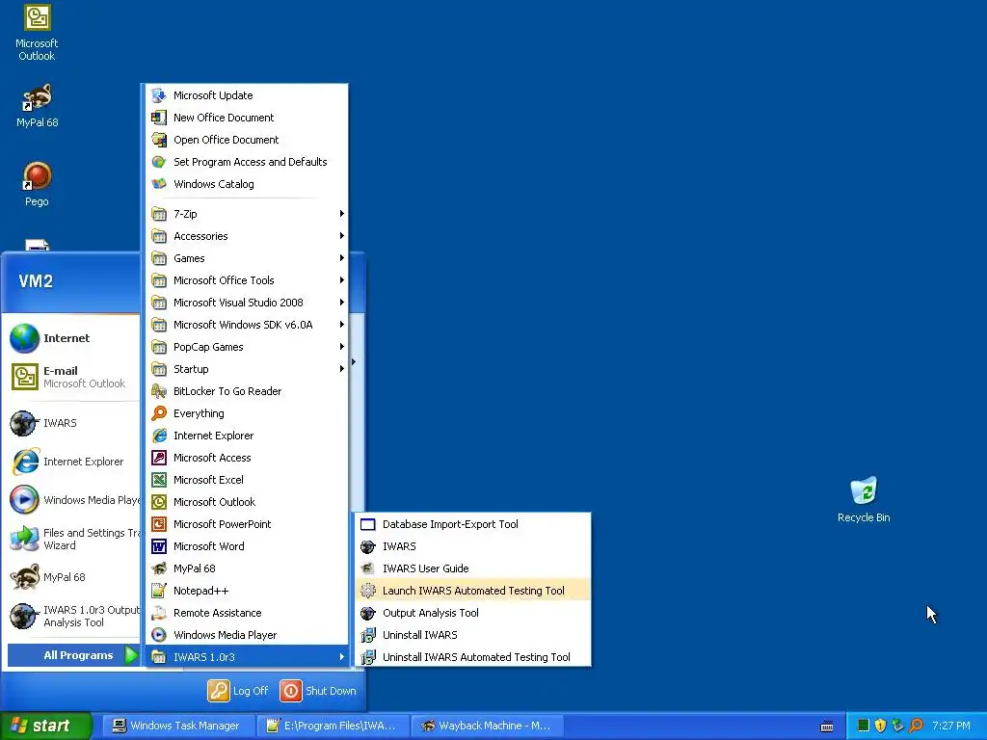
Task: Launch Internet Explorer from All Programs
Action: 248,436
